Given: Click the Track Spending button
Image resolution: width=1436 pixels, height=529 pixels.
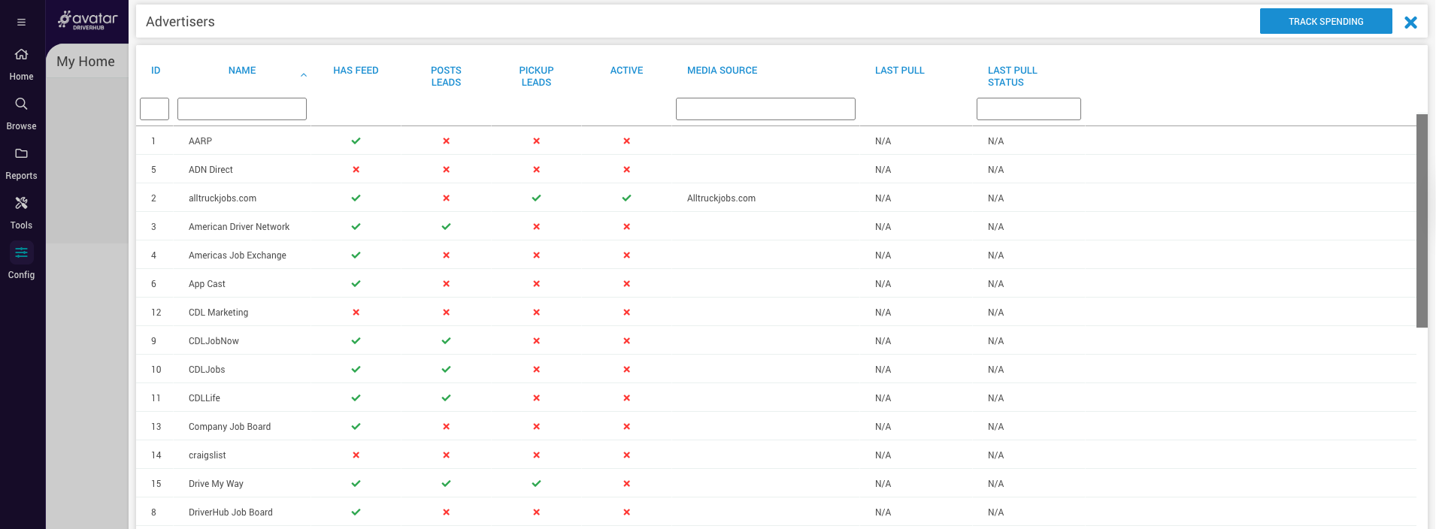Looking at the screenshot, I should click(x=1325, y=22).
